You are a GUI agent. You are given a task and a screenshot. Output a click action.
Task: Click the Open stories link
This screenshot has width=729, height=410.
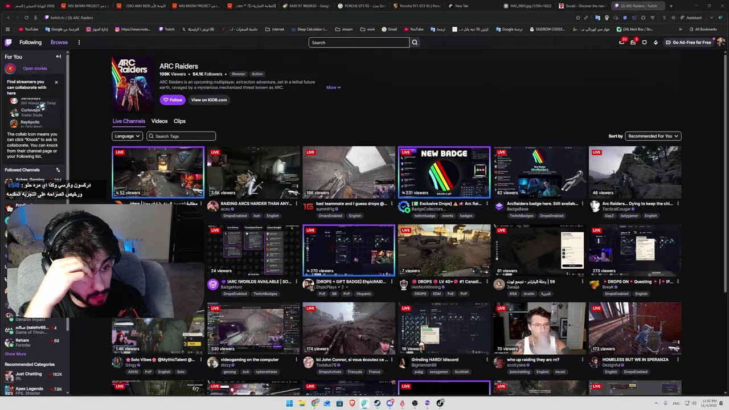coord(35,68)
